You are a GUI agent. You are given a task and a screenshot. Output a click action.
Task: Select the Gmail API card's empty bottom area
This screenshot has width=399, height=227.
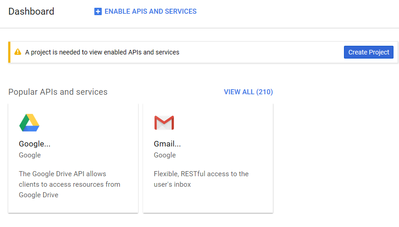pos(208,204)
